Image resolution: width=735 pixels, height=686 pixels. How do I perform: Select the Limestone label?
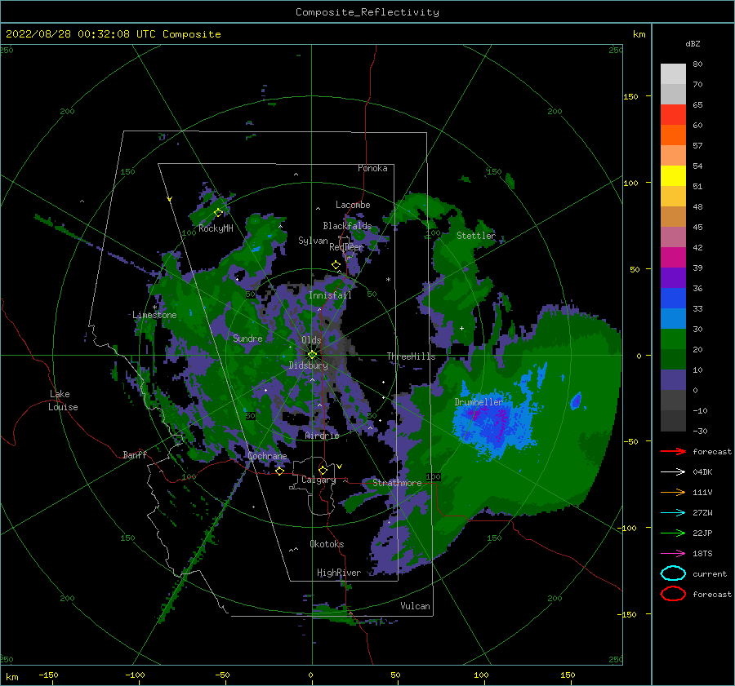pyautogui.click(x=154, y=315)
